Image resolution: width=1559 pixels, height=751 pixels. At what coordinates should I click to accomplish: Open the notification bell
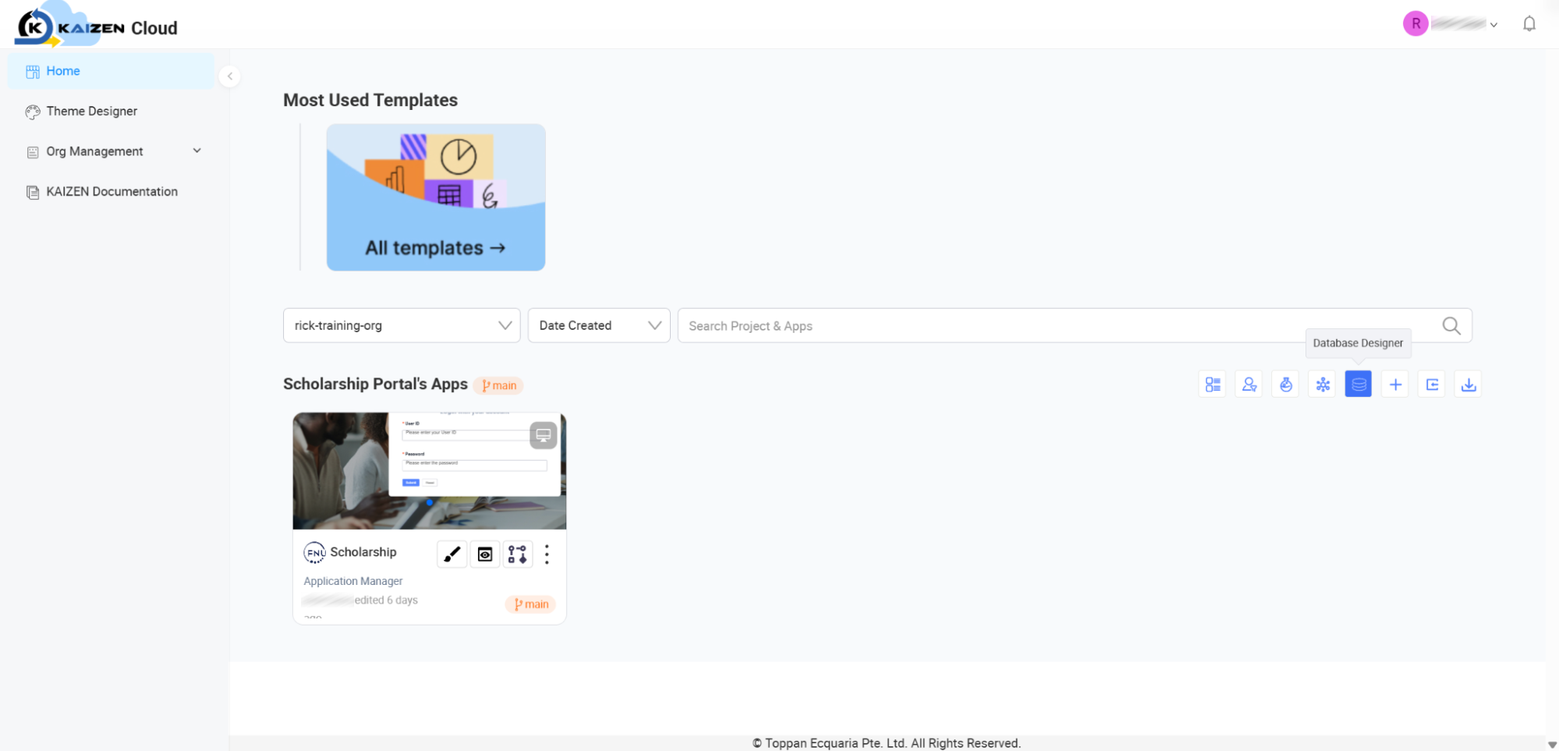[1529, 24]
